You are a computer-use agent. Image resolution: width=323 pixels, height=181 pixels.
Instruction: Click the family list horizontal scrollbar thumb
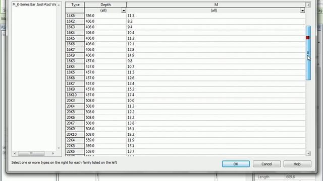click(31, 153)
